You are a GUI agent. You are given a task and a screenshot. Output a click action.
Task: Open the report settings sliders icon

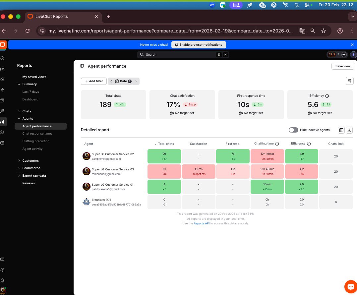[349, 81]
